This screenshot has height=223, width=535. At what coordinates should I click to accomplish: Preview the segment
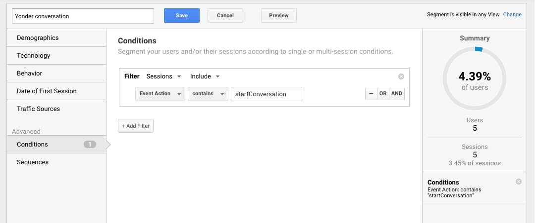[279, 15]
